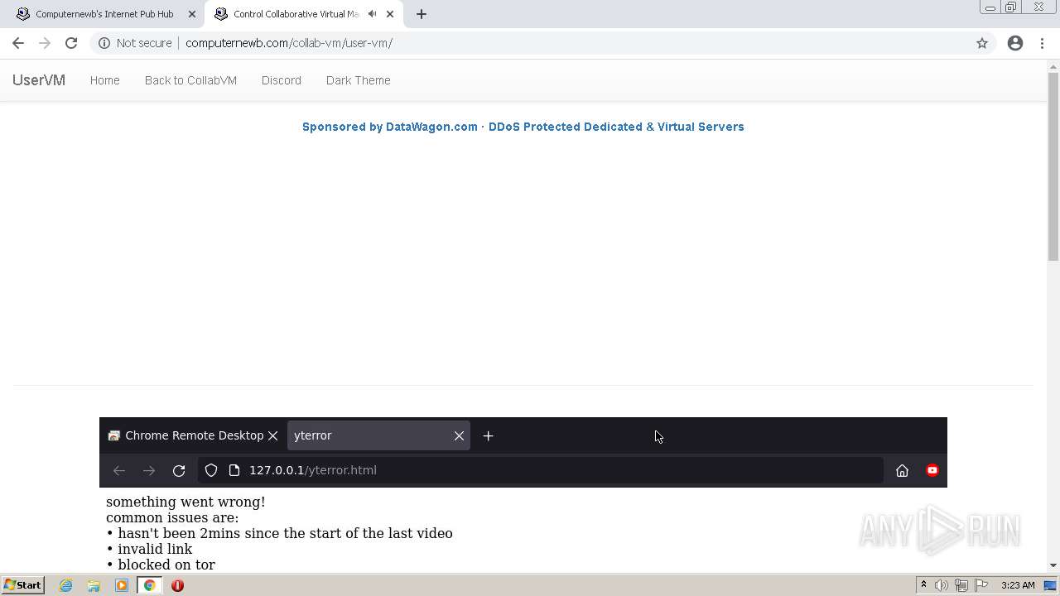Mute audio on Control Collaborative tab
This screenshot has height=596, width=1060.
pyautogui.click(x=372, y=14)
